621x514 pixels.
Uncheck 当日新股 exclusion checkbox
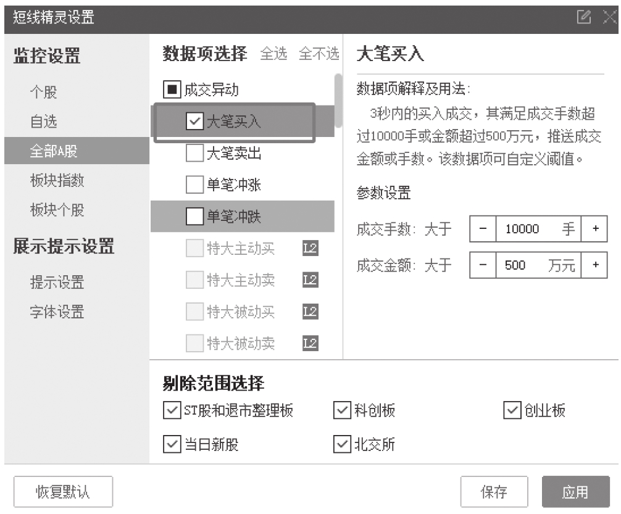172,444
